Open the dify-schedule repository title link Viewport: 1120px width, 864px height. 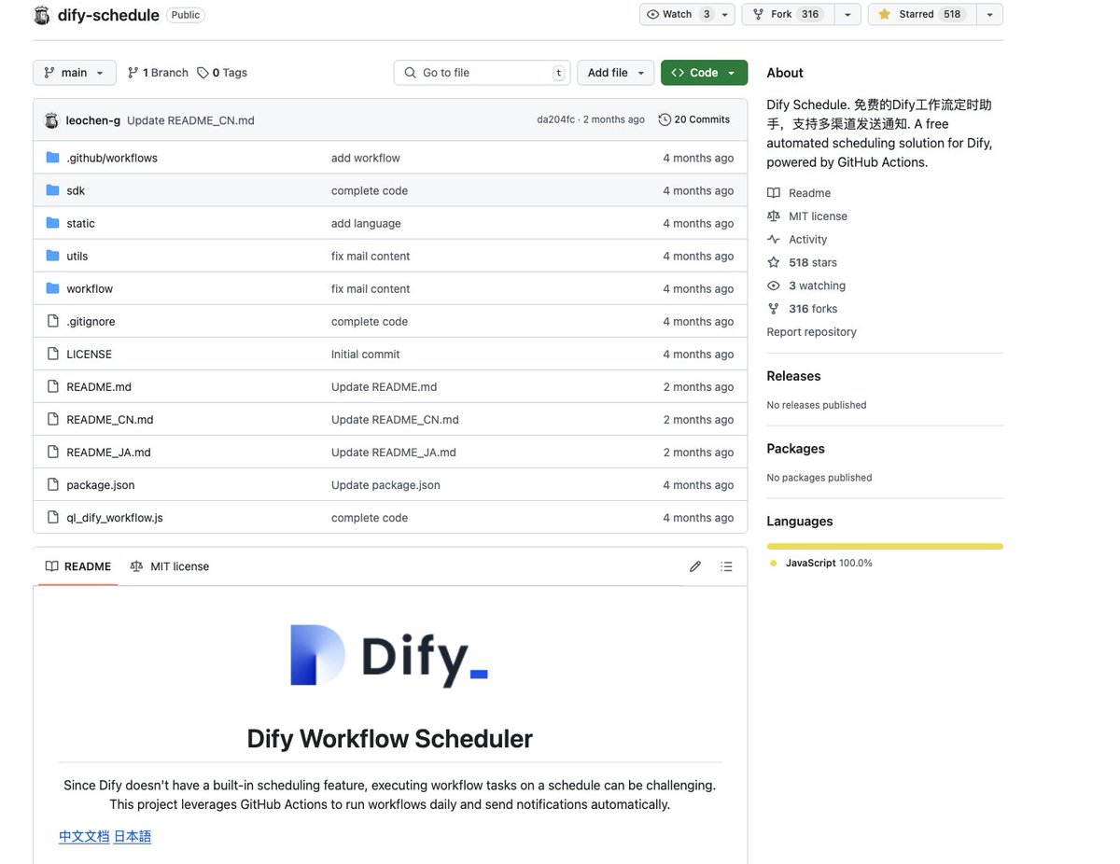point(108,15)
